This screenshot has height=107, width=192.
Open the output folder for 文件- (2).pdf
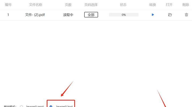[170, 15]
